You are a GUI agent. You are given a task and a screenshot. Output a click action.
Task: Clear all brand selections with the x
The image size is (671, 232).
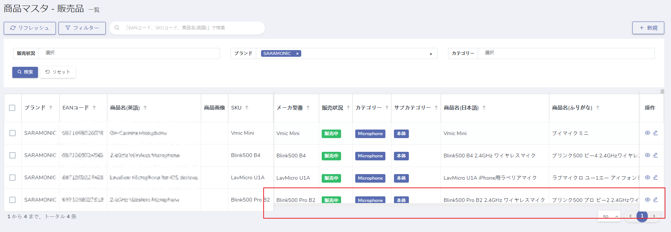click(431, 54)
